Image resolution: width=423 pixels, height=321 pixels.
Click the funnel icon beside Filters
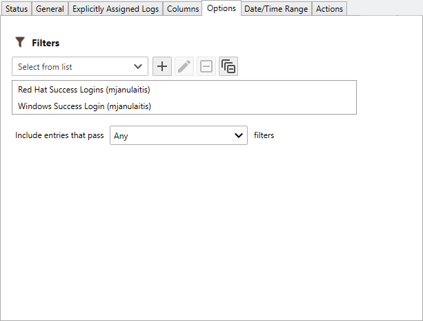click(20, 43)
